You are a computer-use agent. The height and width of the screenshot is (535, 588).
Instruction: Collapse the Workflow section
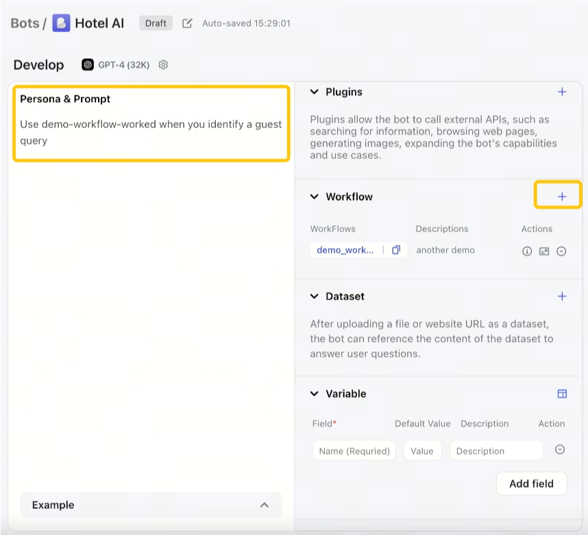pyautogui.click(x=315, y=197)
